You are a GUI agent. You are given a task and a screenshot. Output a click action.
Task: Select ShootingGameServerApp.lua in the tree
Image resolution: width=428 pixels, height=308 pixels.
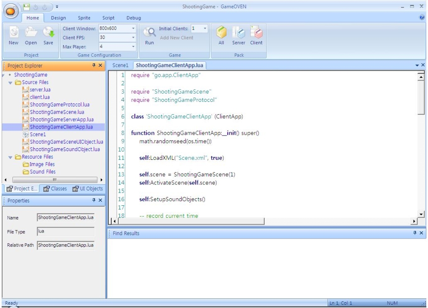coord(62,120)
